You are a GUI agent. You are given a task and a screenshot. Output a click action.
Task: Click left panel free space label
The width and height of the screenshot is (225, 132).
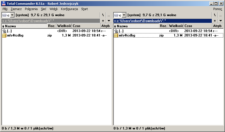click(x=40, y=15)
